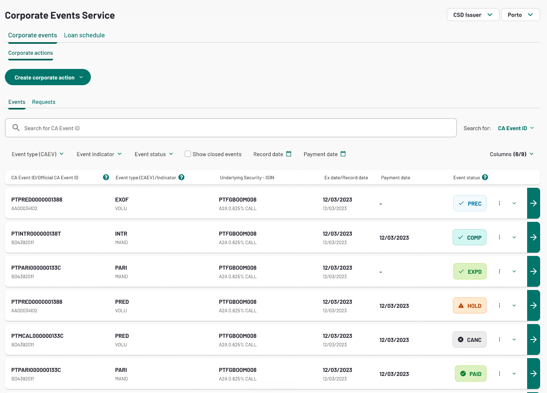Tick the Show closed events checkbox
Viewport: 547px width, 393px height.
188,154
